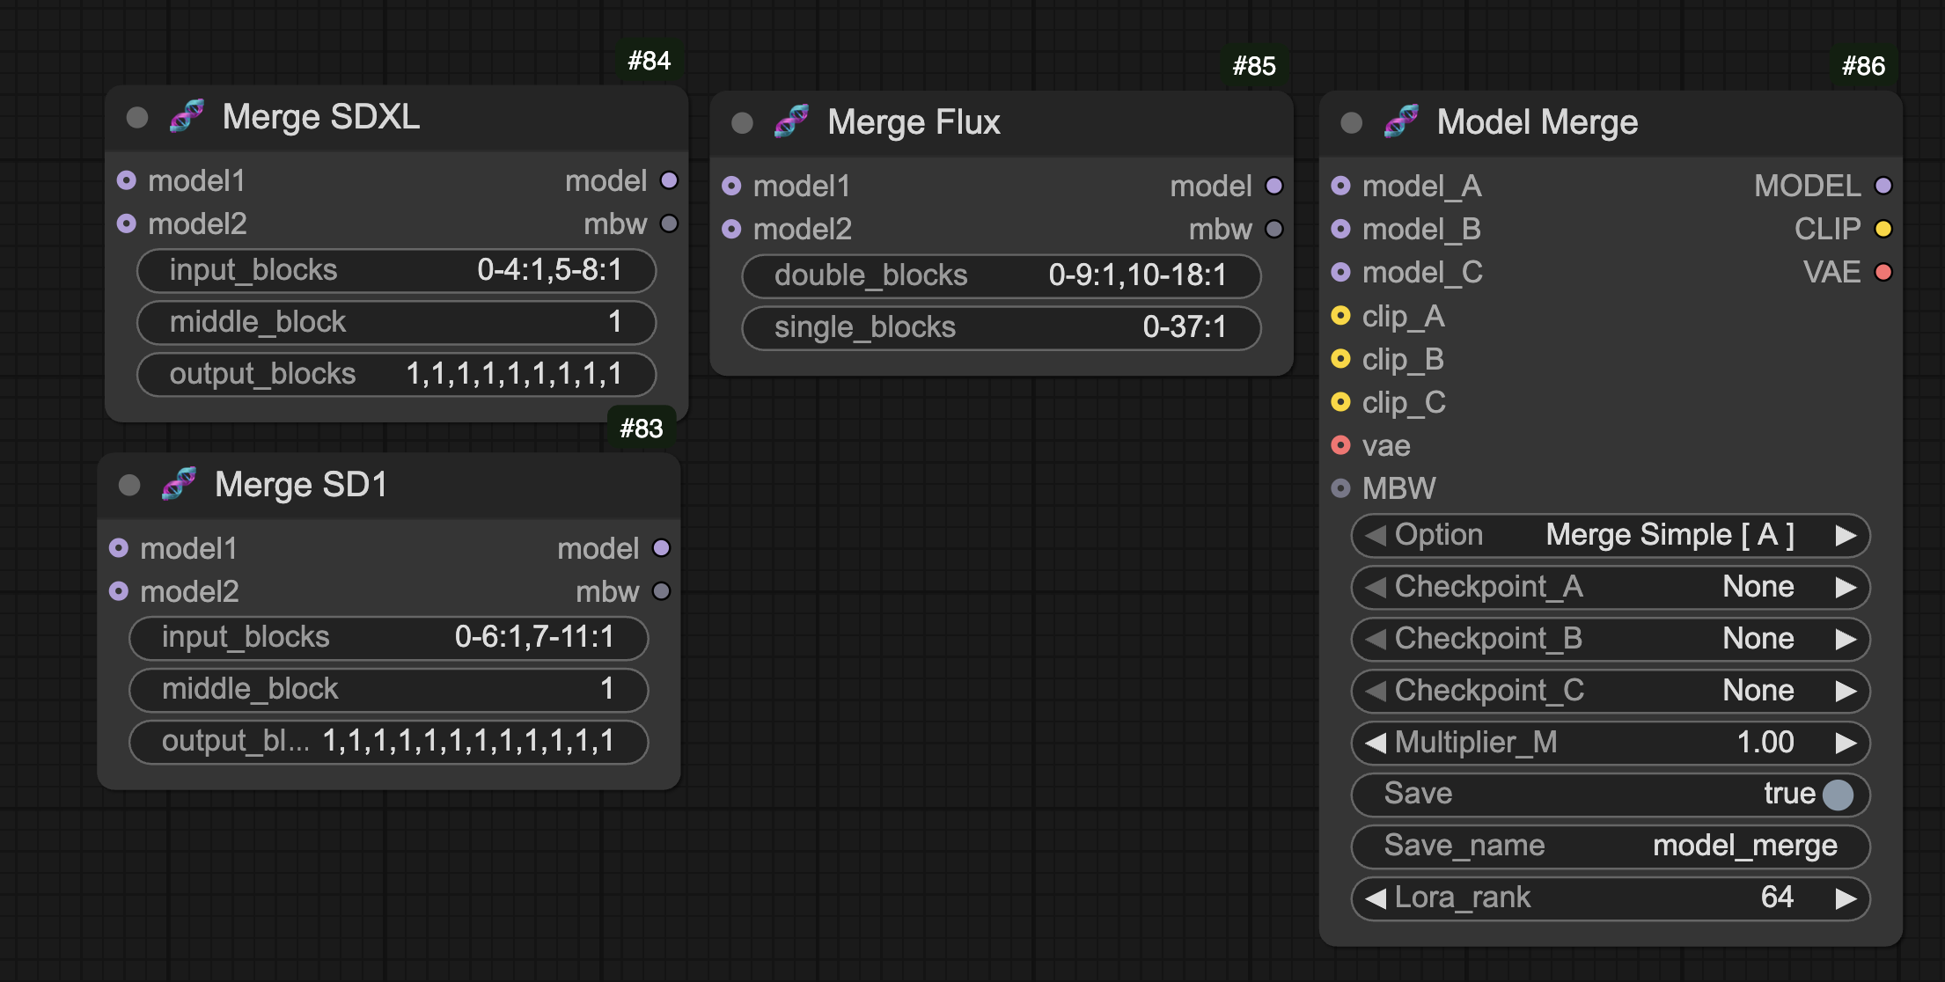Click the #83 node ID badge

click(642, 429)
